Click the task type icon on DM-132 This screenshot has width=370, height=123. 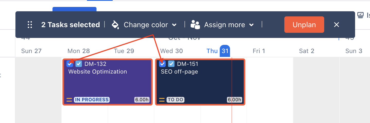pos(79,64)
